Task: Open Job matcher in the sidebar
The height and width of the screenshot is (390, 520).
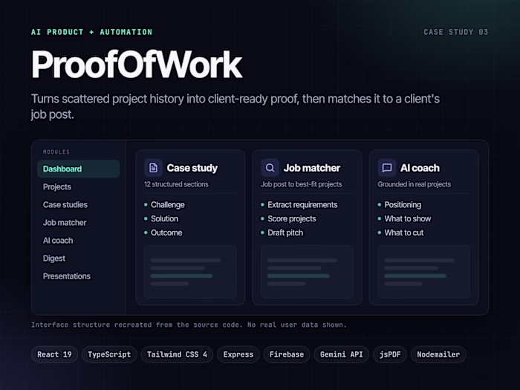Action: point(65,223)
